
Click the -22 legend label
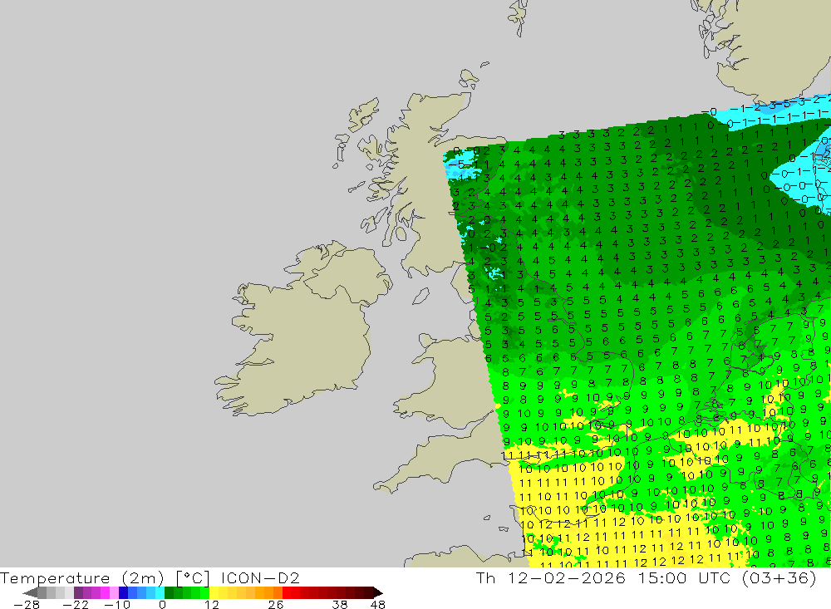76,605
